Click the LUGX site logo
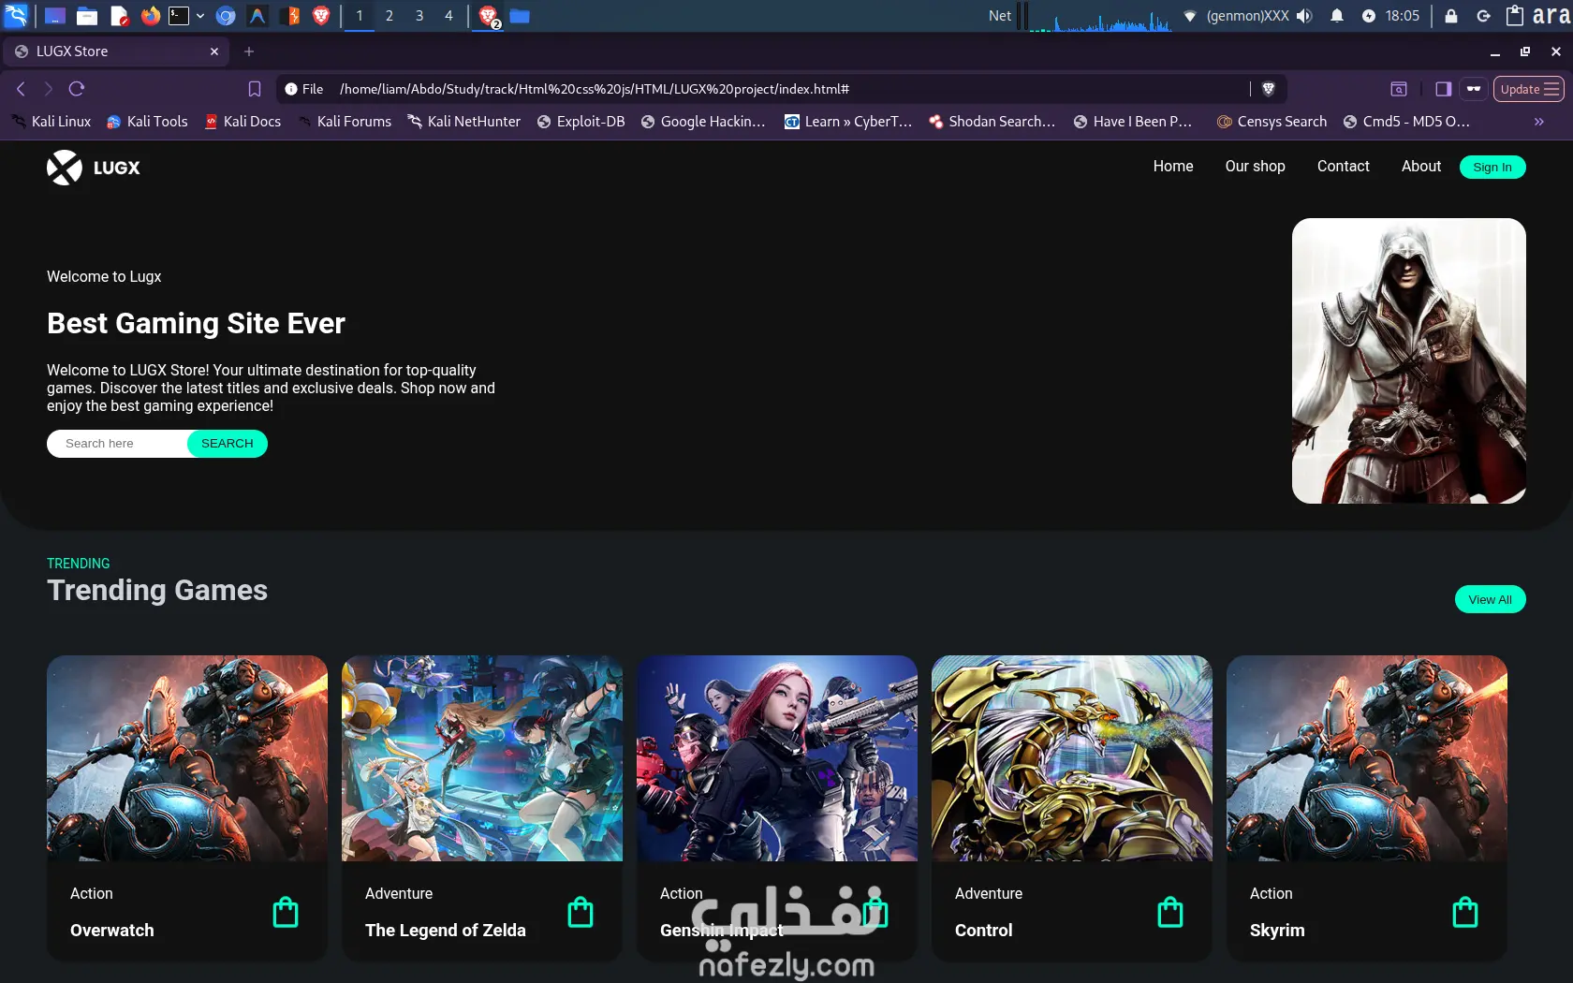Screen dimensions: 1573x983 (x=94, y=168)
